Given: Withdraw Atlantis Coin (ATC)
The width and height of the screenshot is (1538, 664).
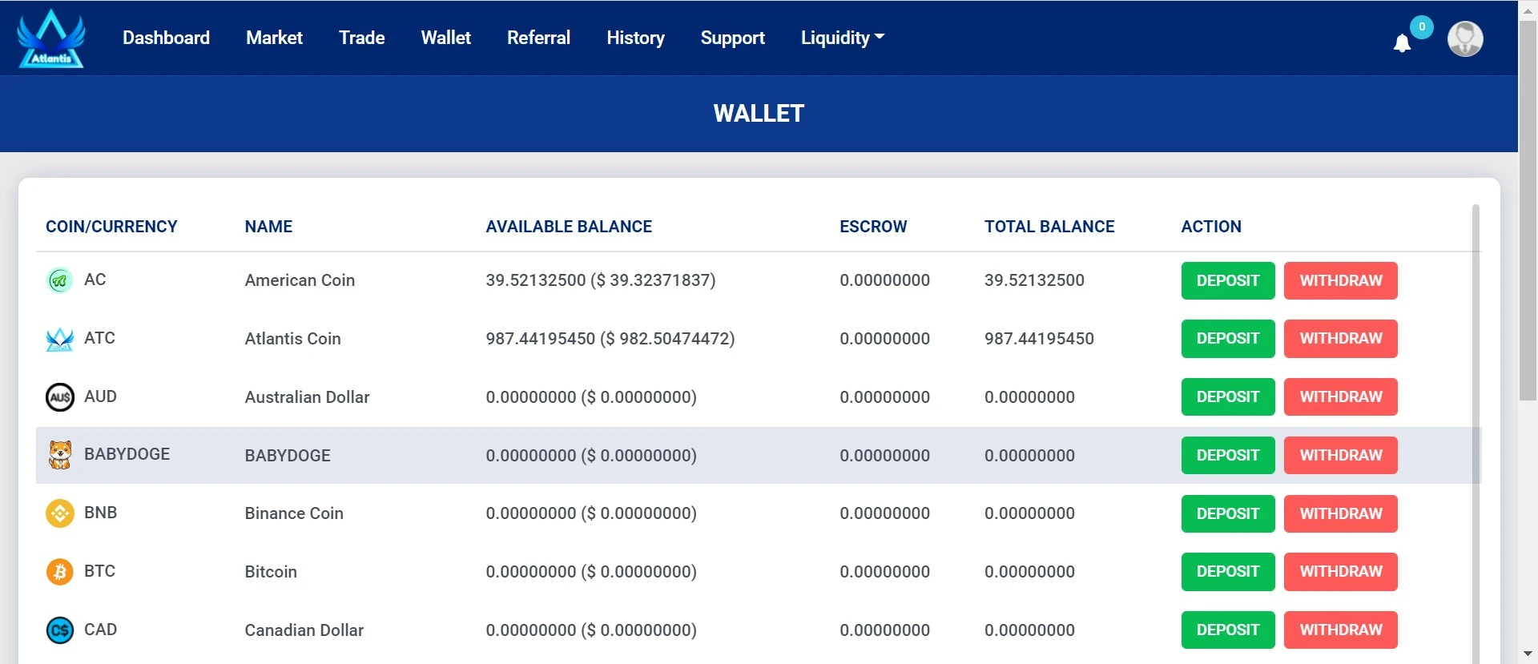Looking at the screenshot, I should [x=1341, y=339].
